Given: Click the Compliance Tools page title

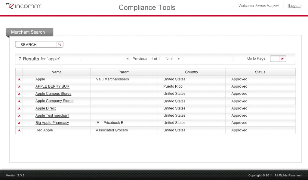Looking at the screenshot, I should click(147, 7).
